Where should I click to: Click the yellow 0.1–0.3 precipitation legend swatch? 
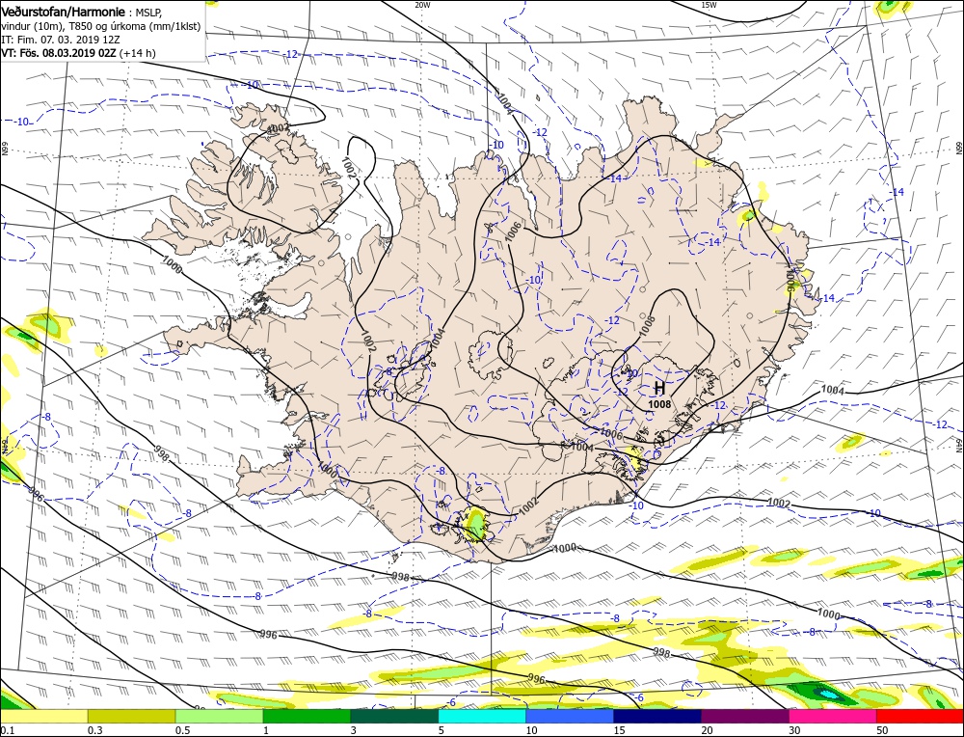click(44, 716)
